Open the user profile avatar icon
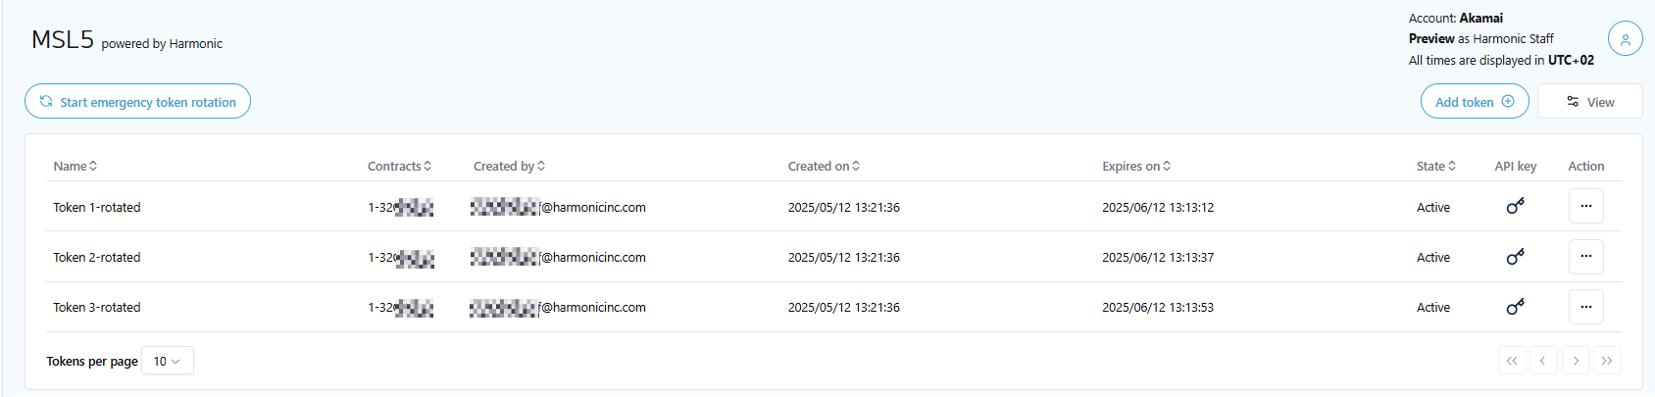The height and width of the screenshot is (397, 1655). tap(1625, 39)
